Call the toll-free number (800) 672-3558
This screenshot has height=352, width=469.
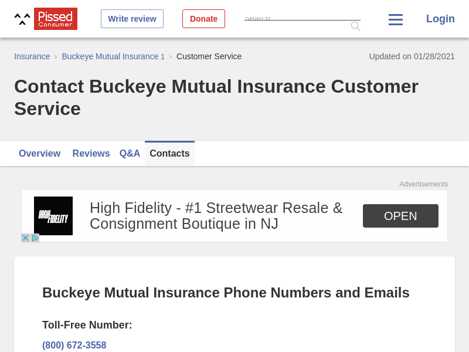[x=74, y=345]
